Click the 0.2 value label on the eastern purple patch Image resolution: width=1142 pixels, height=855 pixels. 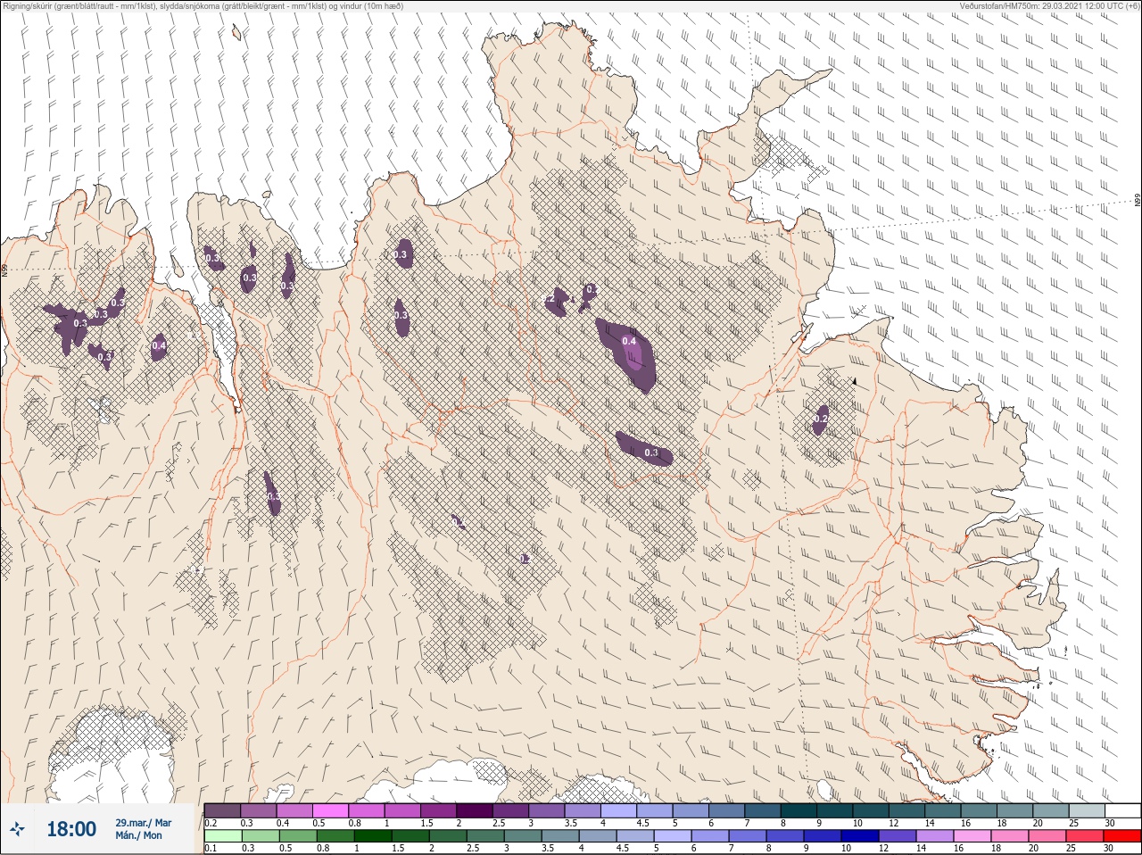click(821, 419)
